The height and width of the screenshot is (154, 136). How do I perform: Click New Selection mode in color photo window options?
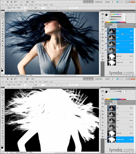coord(8,8)
